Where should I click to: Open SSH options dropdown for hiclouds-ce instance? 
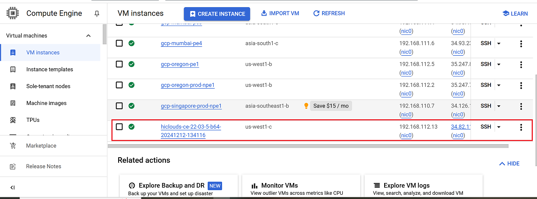[x=499, y=127]
